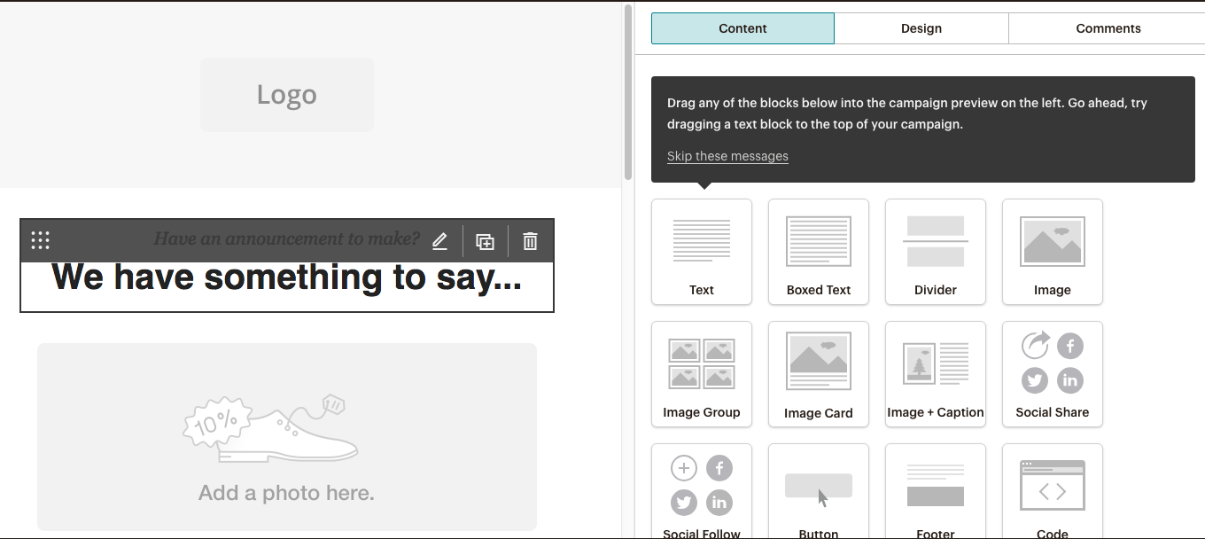The height and width of the screenshot is (539, 1205).
Task: Switch to the Design tab
Action: pyautogui.click(x=921, y=28)
